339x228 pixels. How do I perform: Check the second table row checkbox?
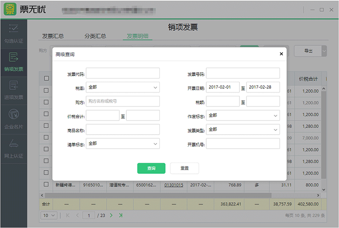point(46,102)
